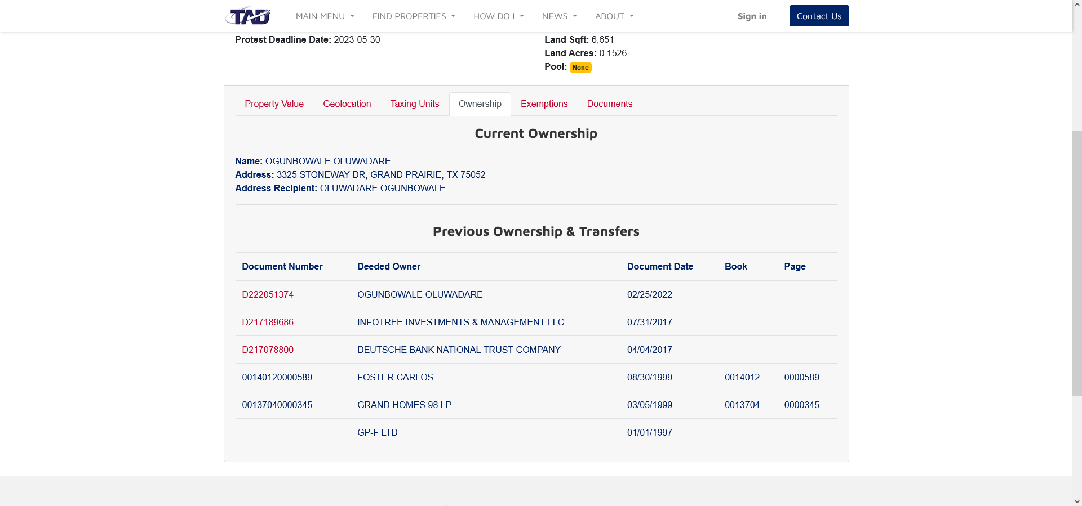Click FOSTER CARLOS deeded owner
Screen dimensions: 1082x506
395,377
